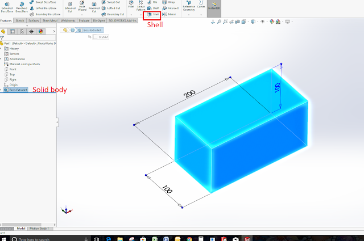Expand the Boss-Extrude1 feature node
The image size is (364, 241).
coord(1,90)
